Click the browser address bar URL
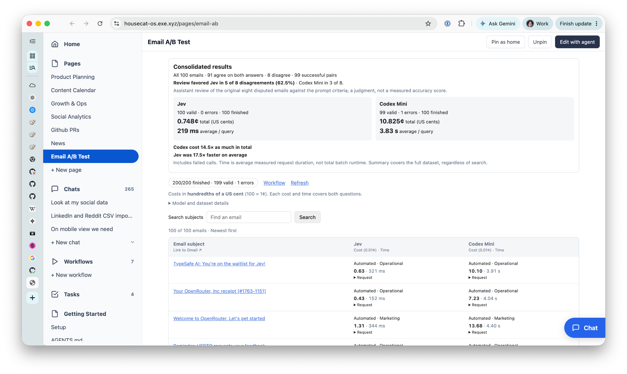 [x=171, y=24]
